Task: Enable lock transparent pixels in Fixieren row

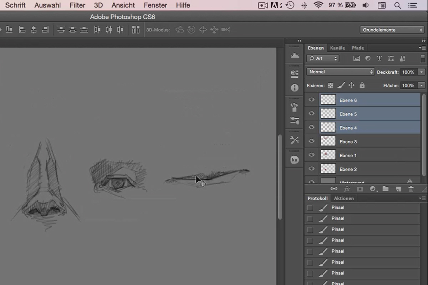Action: [330, 85]
